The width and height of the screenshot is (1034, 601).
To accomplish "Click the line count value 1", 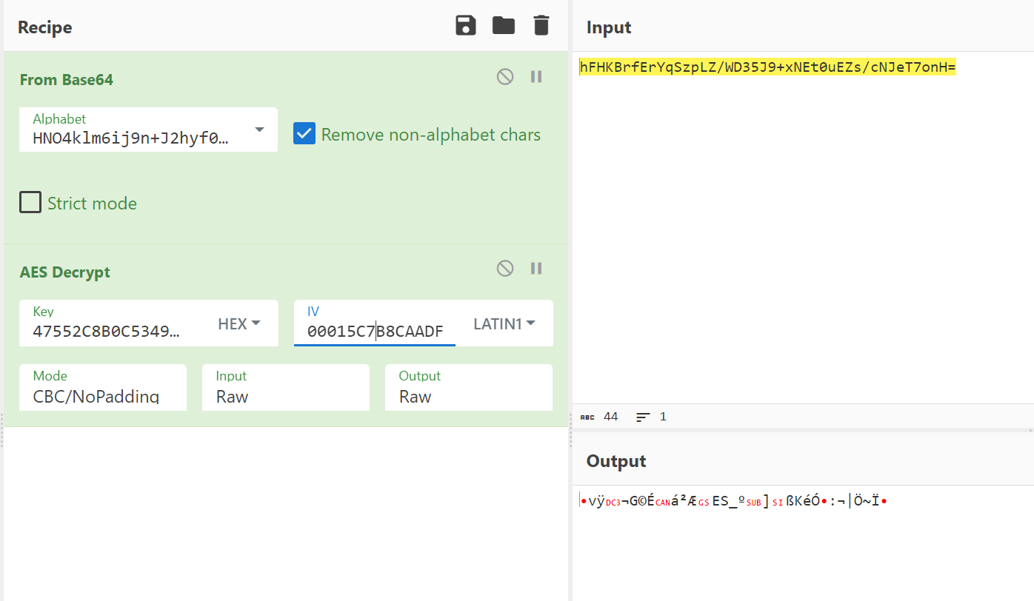I will coord(663,417).
